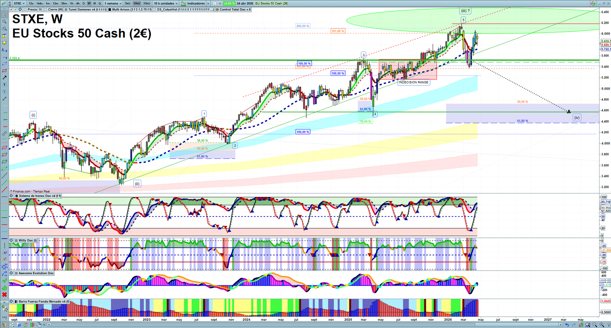Select the red ellipse drawing tool
Image resolution: width=611 pixels, height=328 pixels.
(4, 148)
